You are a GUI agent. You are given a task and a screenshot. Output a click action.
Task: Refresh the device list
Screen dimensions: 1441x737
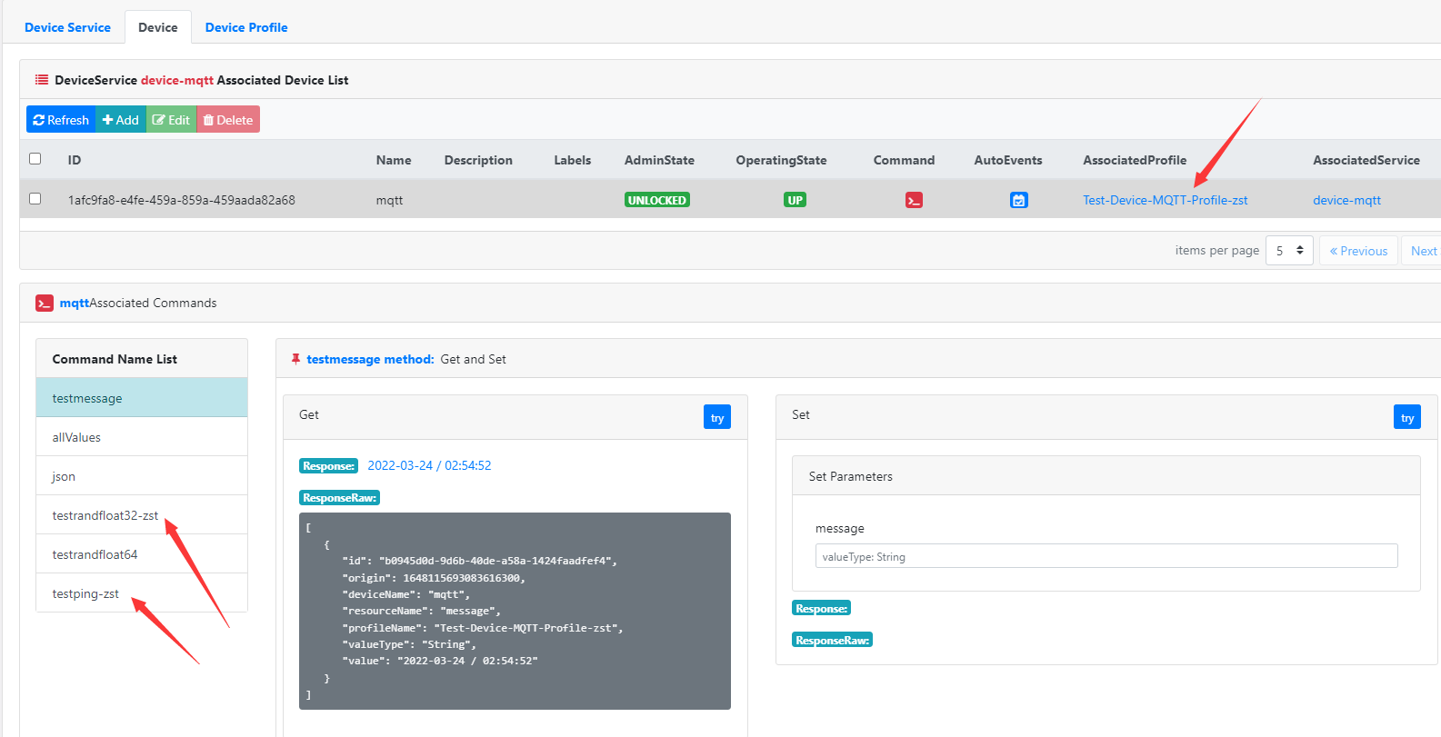[61, 120]
